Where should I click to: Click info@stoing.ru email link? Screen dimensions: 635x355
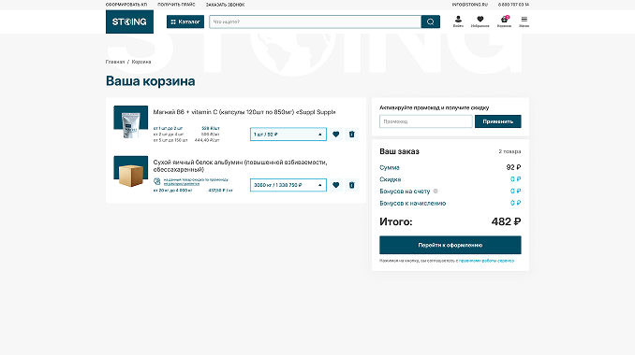pyautogui.click(x=470, y=5)
